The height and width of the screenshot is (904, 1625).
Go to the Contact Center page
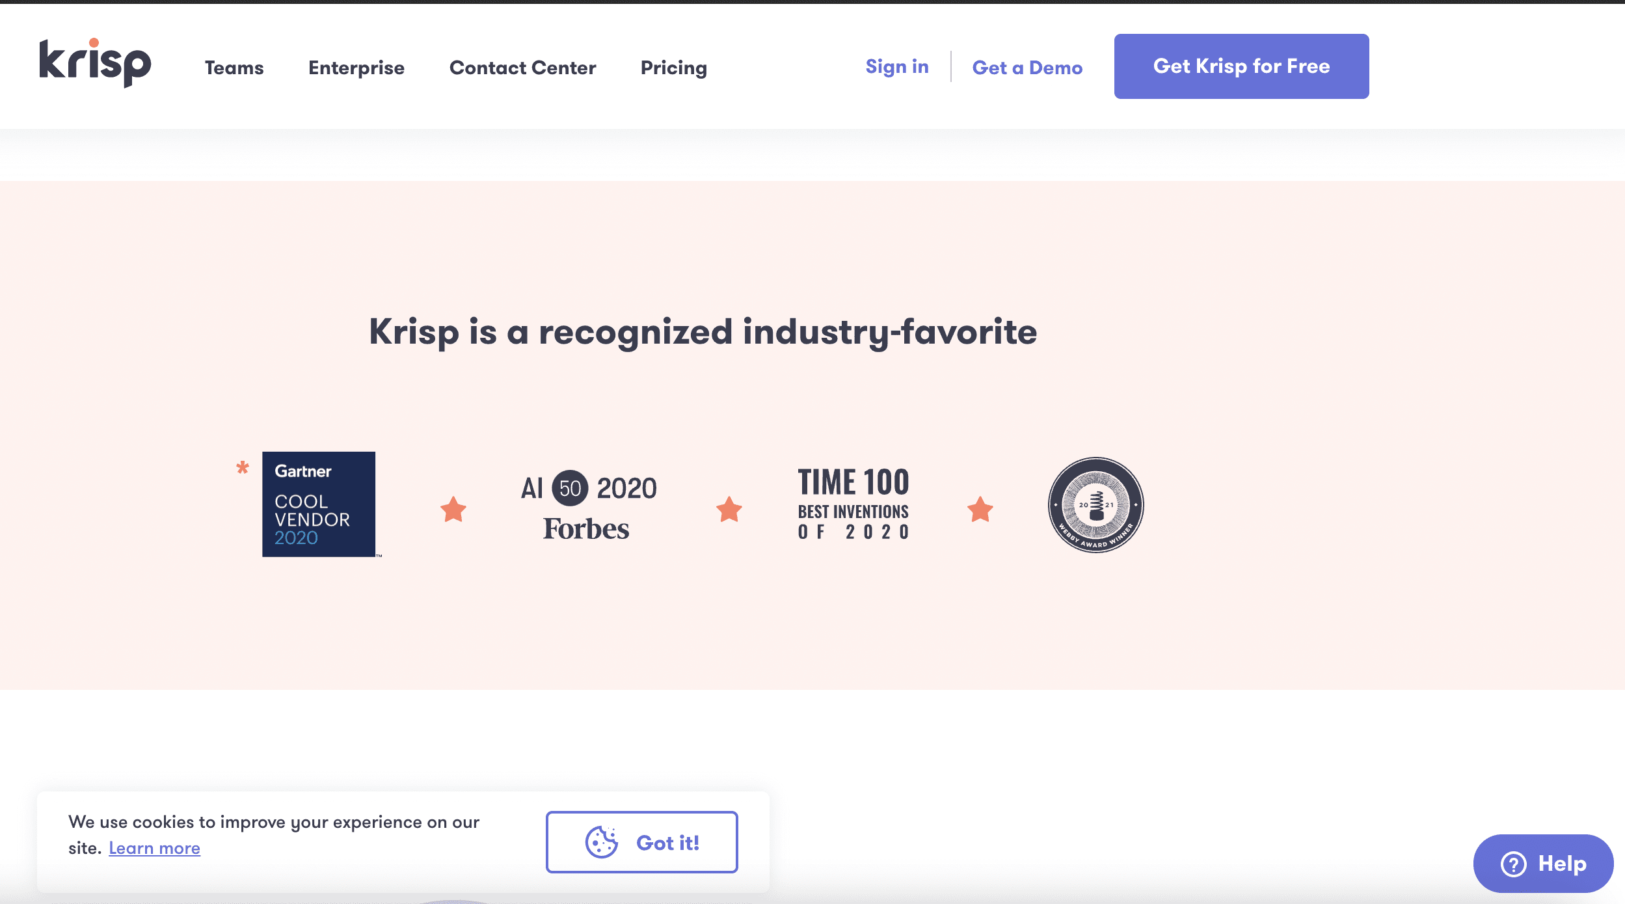click(522, 68)
